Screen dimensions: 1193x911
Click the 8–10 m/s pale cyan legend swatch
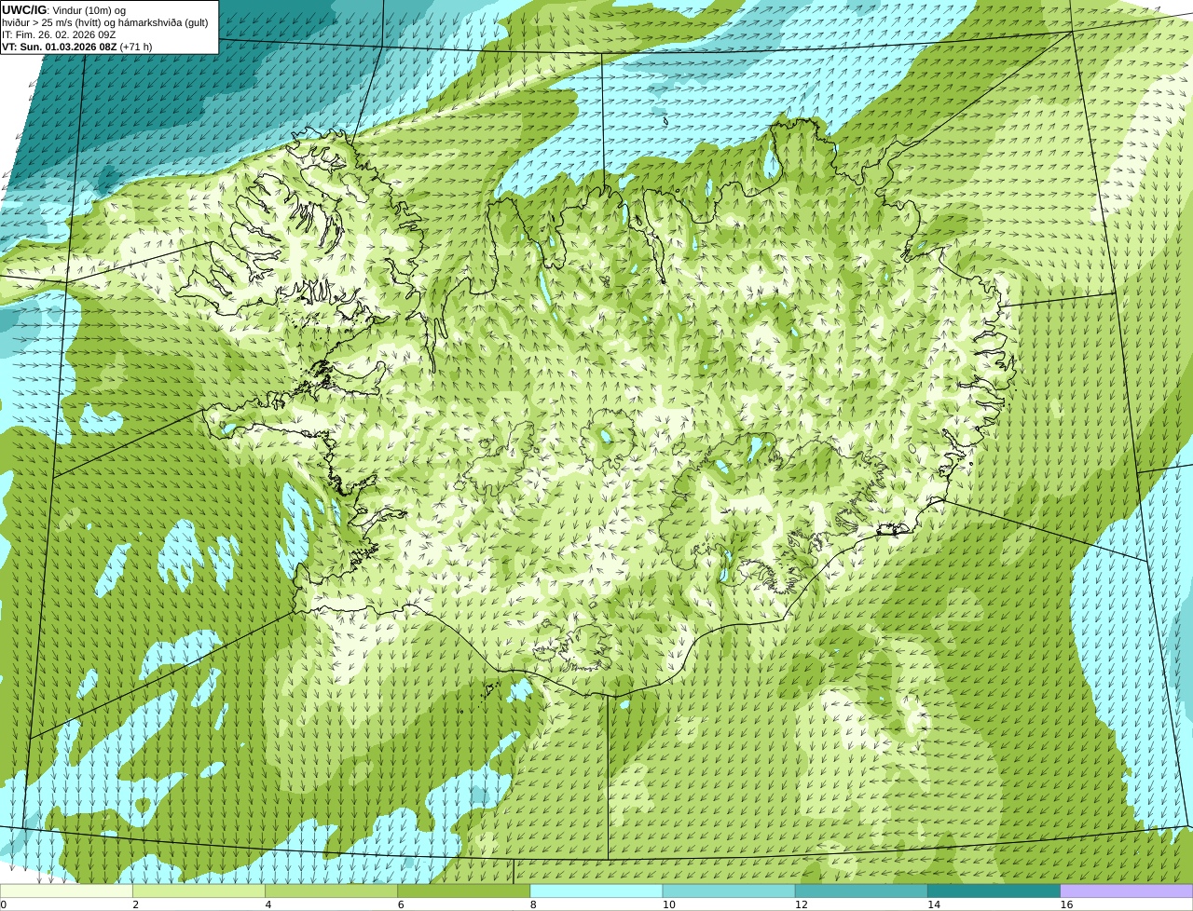point(596,891)
